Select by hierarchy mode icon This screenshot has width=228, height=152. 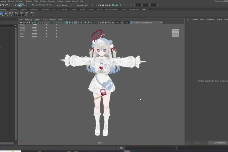tap(16, 5)
